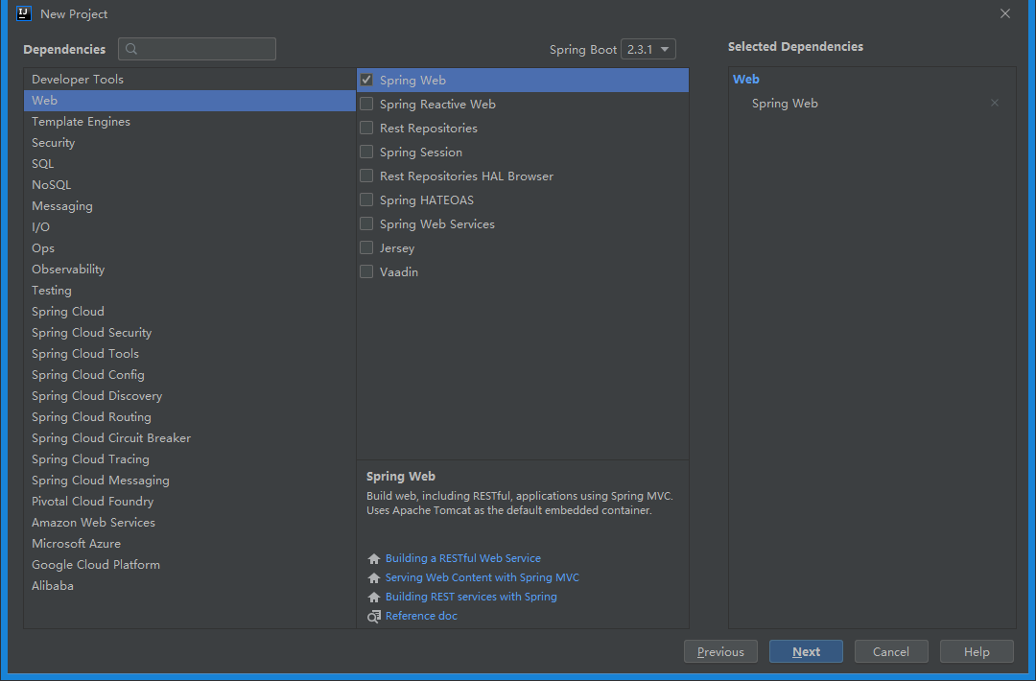Focus the dependencies search field
1036x681 pixels.
click(x=197, y=49)
